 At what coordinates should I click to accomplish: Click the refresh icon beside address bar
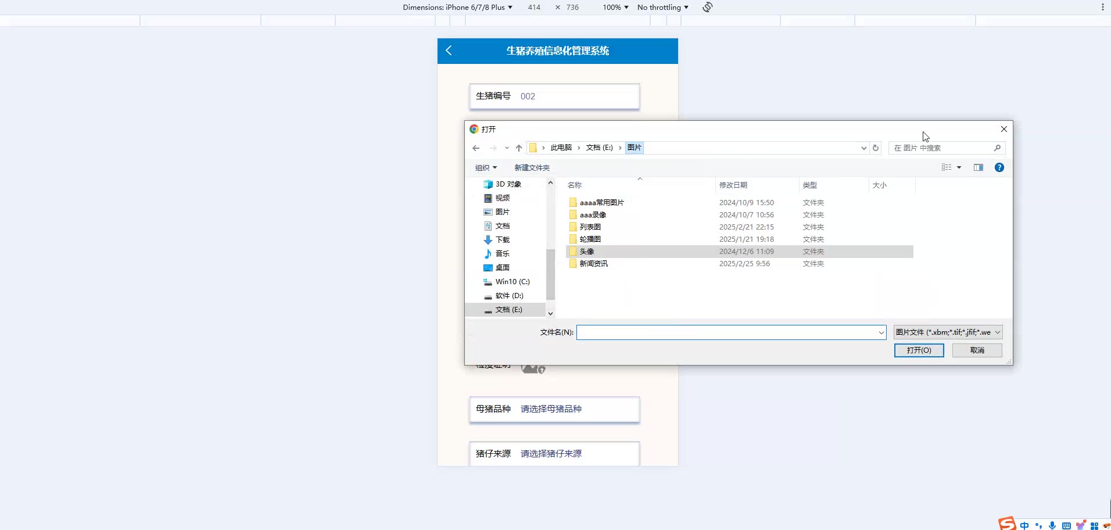[876, 148]
